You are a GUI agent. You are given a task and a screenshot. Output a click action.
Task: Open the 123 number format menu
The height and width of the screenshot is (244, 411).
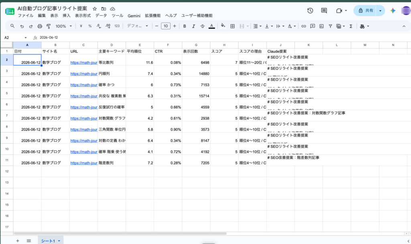tap(117, 26)
